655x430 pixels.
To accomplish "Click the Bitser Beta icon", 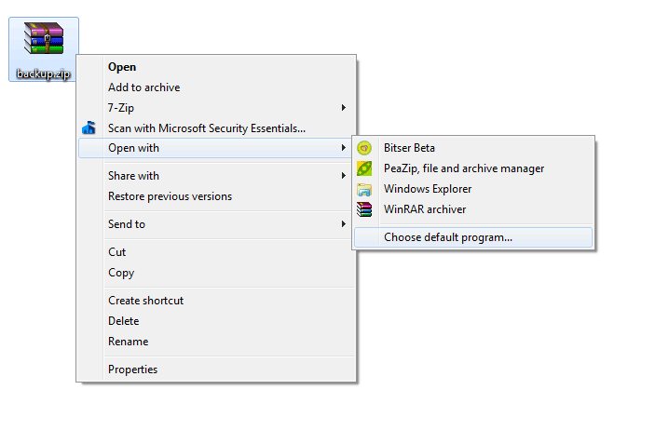I will [x=365, y=148].
